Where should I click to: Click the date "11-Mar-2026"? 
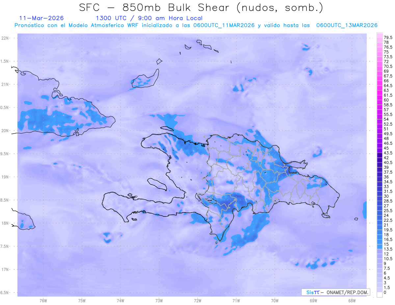point(41,18)
